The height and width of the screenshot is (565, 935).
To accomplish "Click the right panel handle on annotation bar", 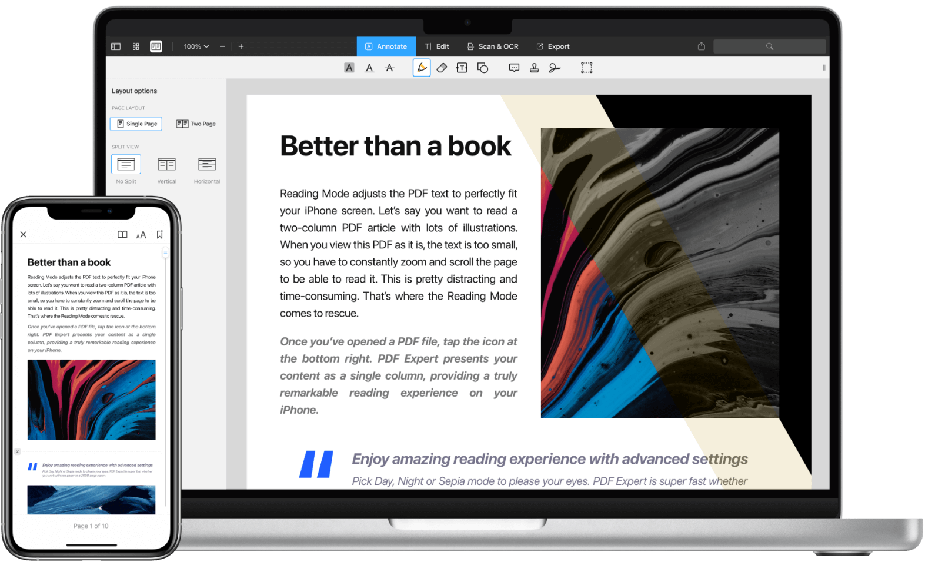I will tap(824, 68).
